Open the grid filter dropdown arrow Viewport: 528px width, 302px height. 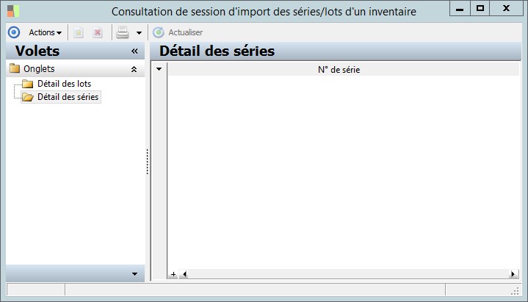pos(159,69)
